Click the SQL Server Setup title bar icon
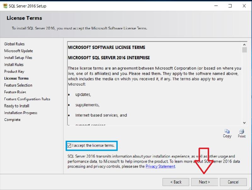 point(5,5)
